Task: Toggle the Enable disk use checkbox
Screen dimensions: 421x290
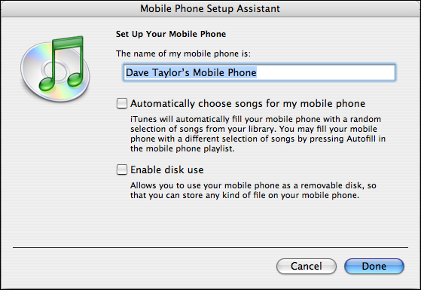Action: (x=121, y=169)
